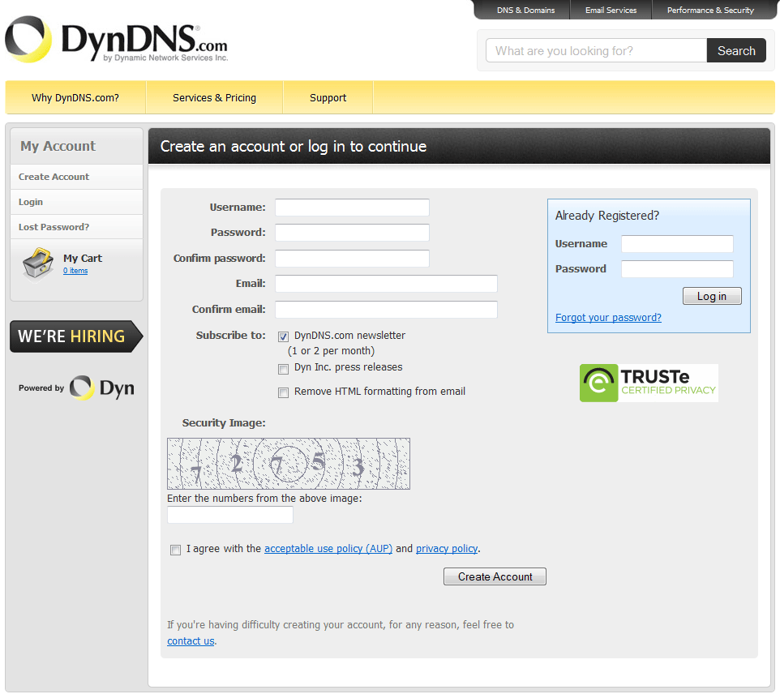780x694 pixels.
Task: Open the Services & Pricing menu
Action: (214, 98)
